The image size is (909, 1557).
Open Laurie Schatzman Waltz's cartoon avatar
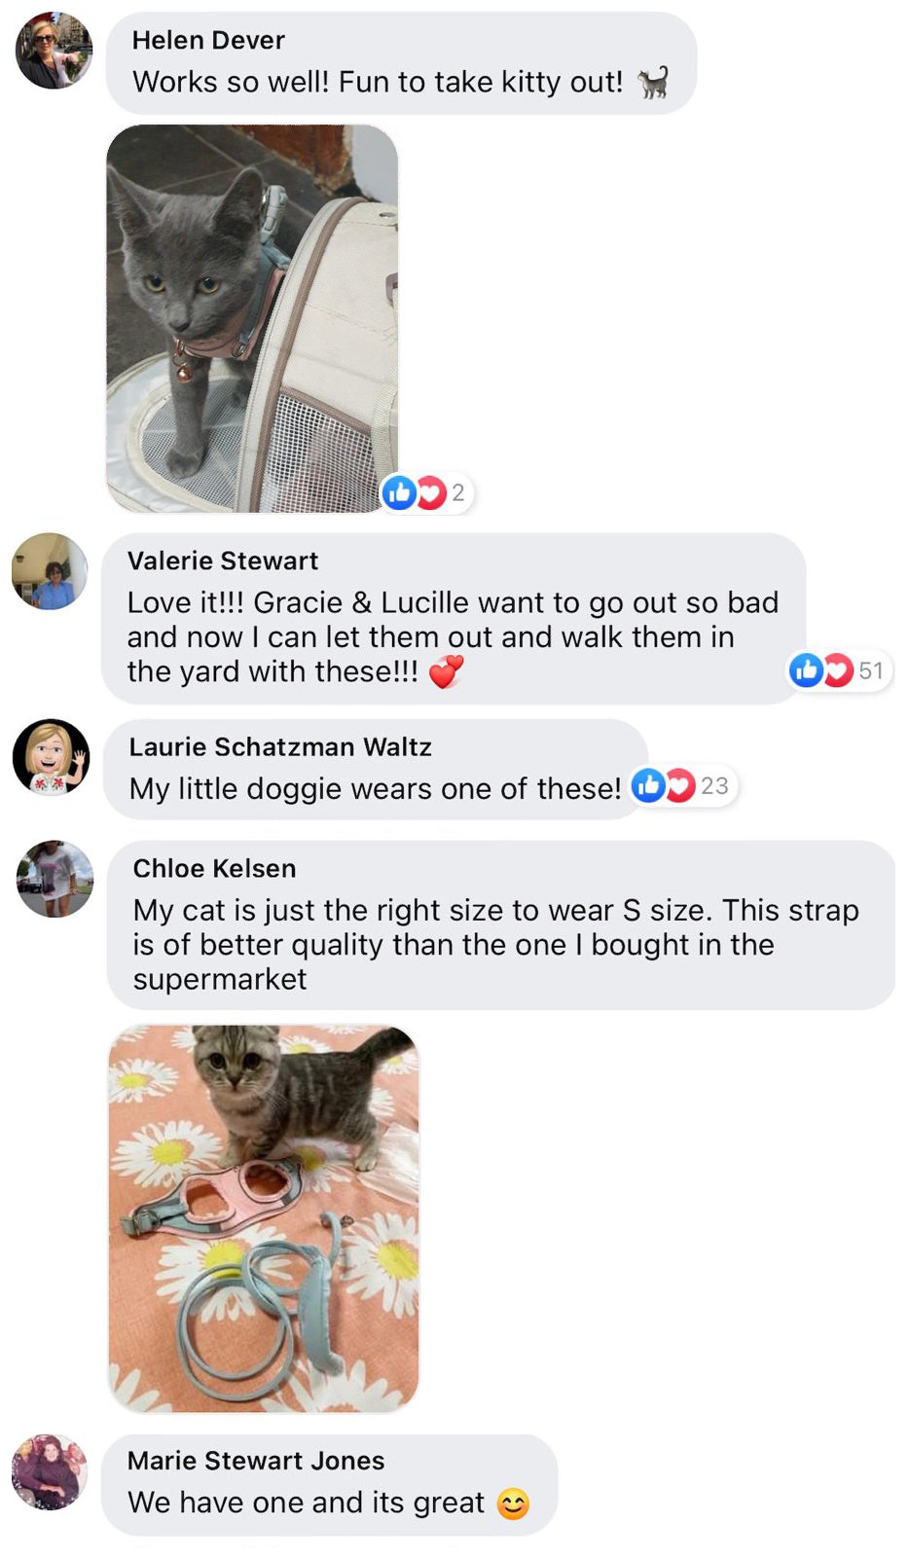(51, 757)
